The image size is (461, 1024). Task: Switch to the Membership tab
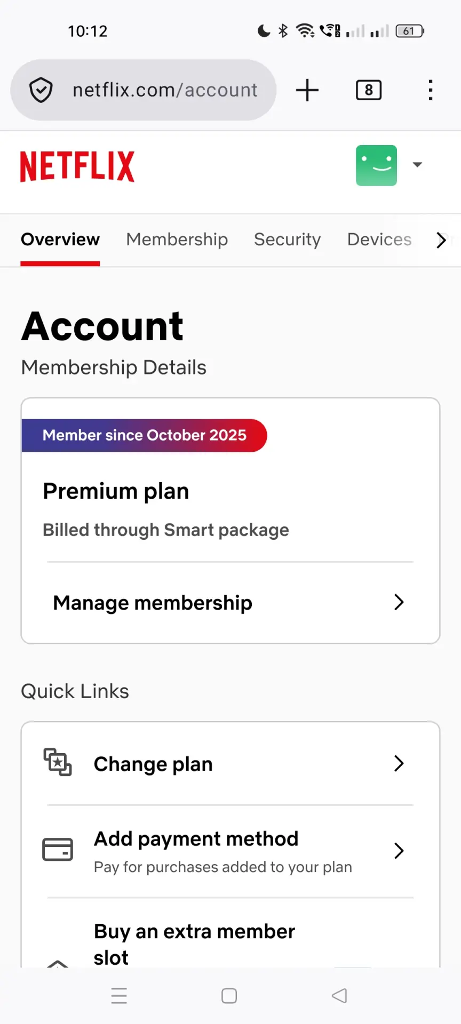[177, 239]
